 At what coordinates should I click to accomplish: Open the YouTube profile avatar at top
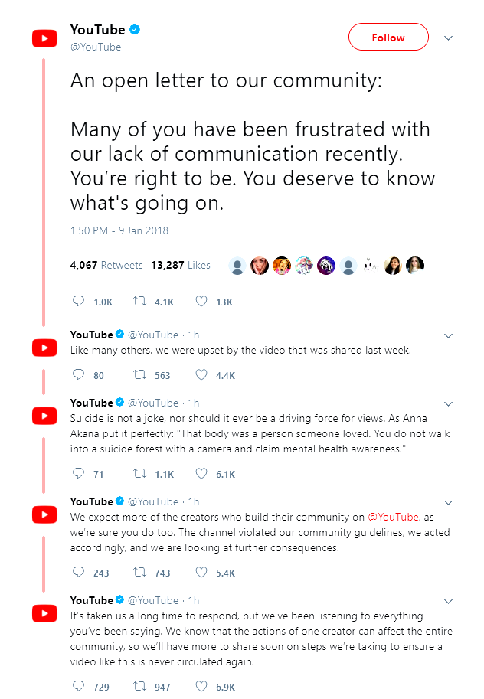(44, 38)
